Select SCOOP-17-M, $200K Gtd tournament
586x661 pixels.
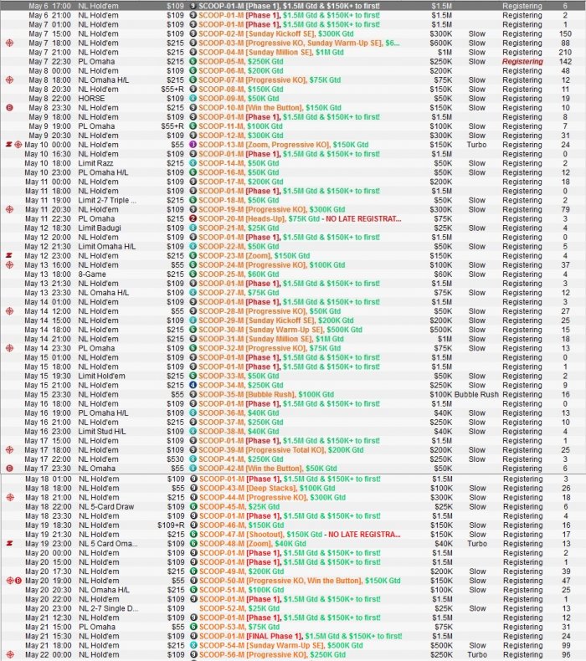click(240, 182)
